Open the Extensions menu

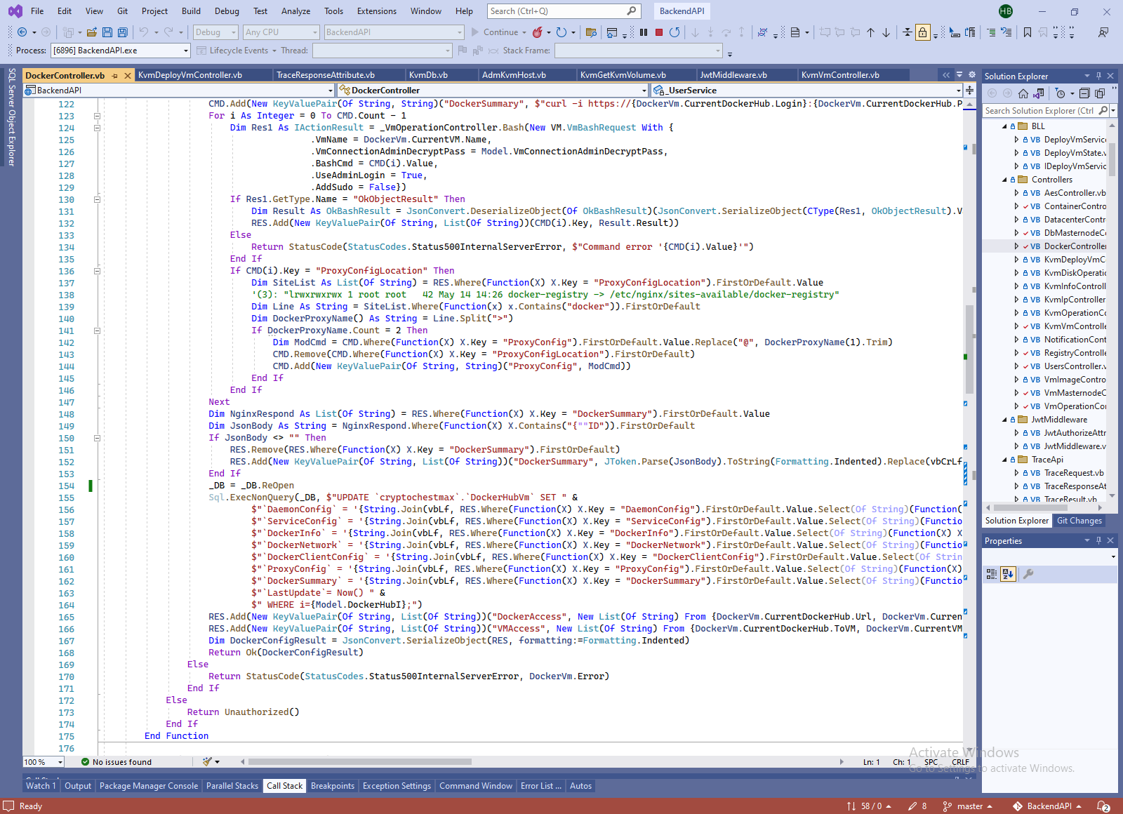coord(377,11)
